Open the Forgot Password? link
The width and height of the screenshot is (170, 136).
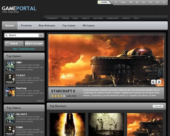(x=27, y=48)
